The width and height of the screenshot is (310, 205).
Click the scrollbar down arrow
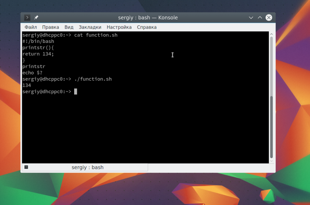pos(271,161)
